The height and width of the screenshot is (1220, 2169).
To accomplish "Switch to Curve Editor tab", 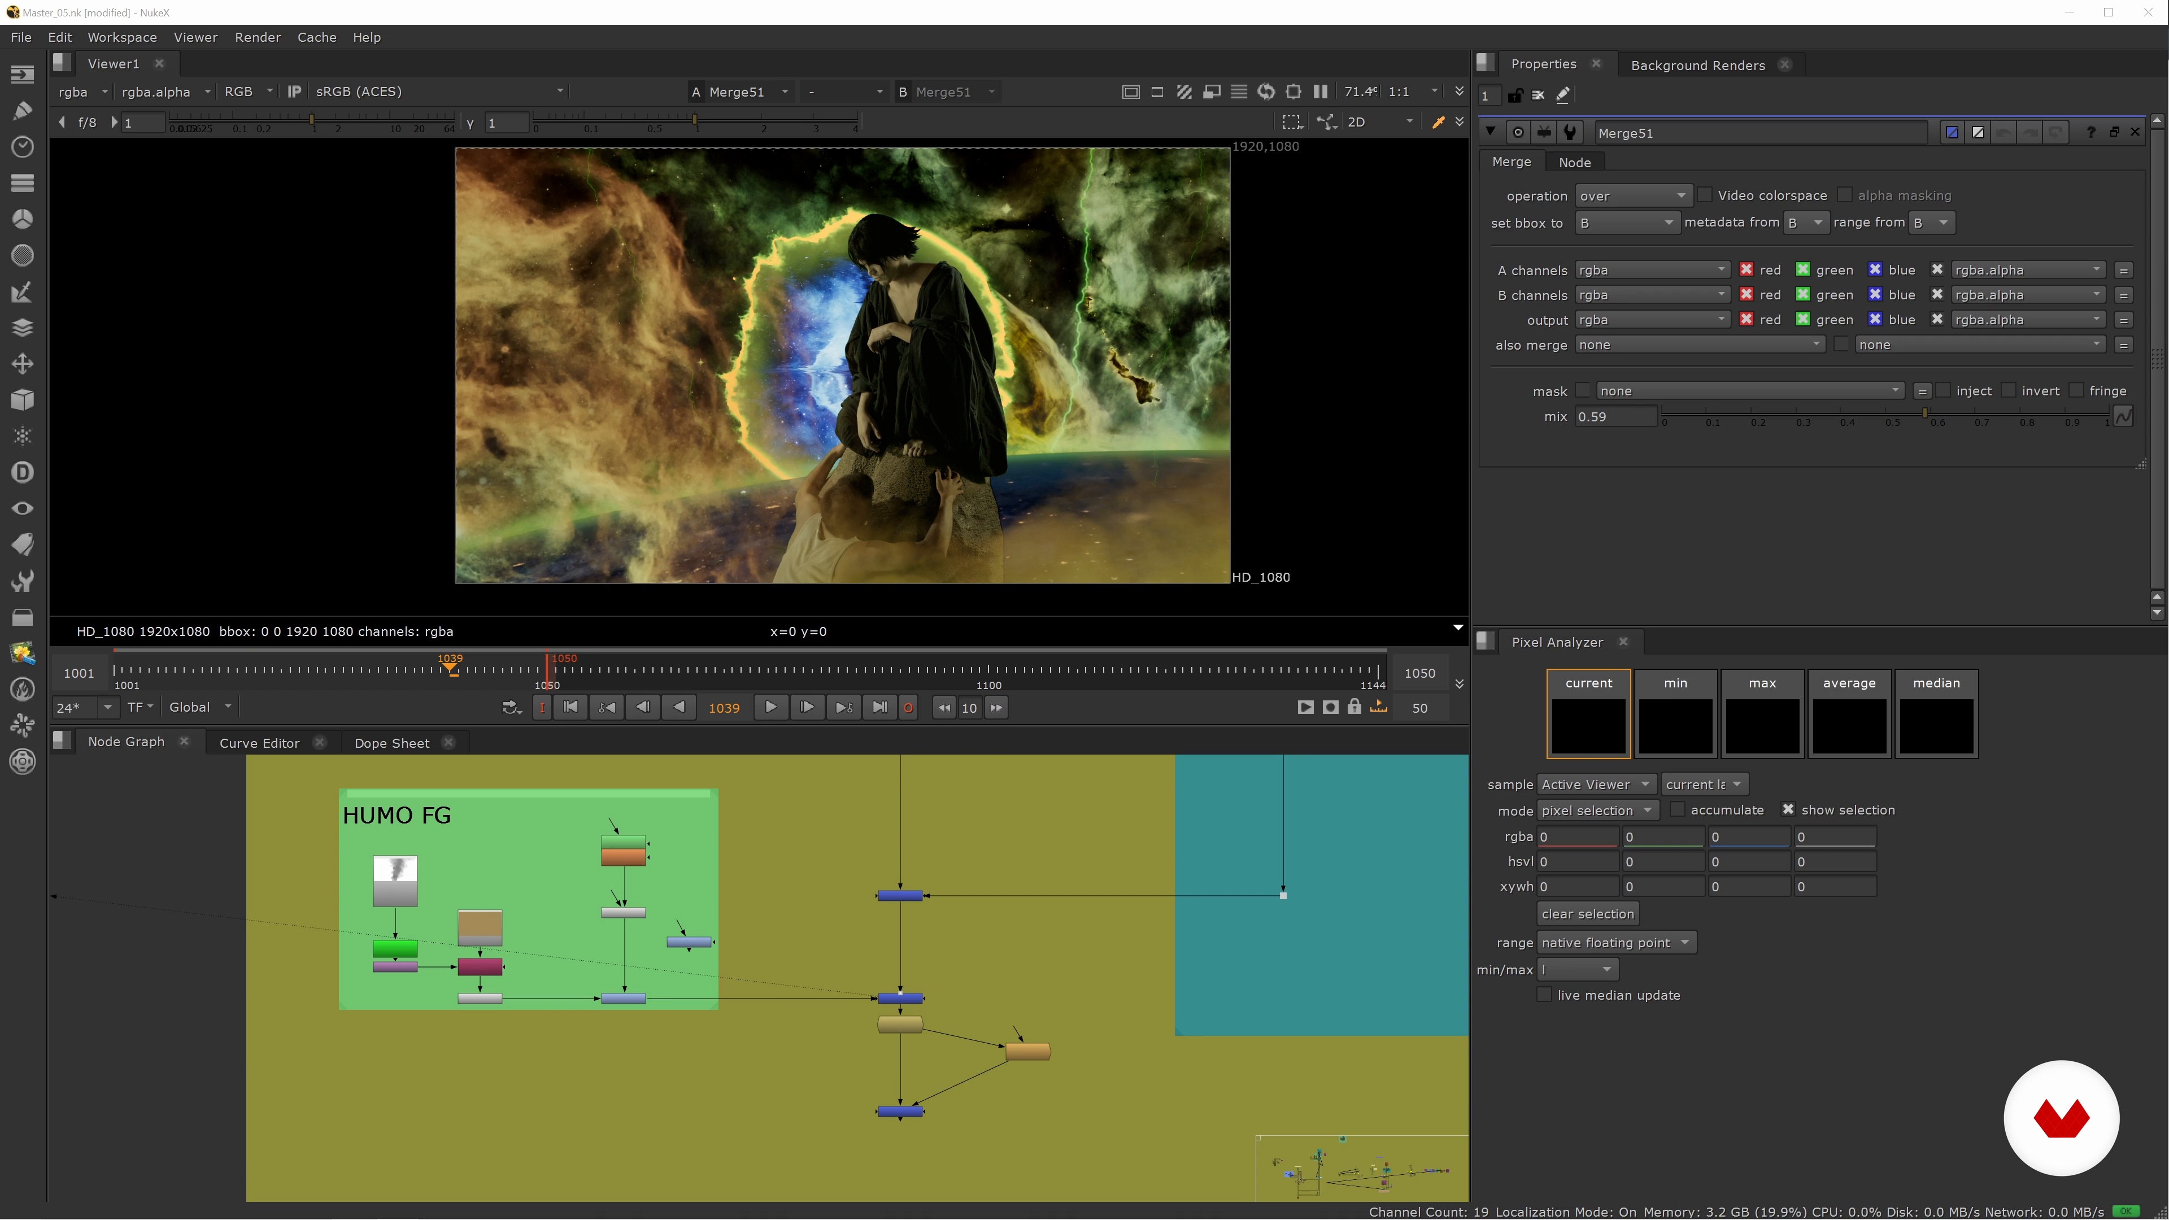I will coord(259,743).
